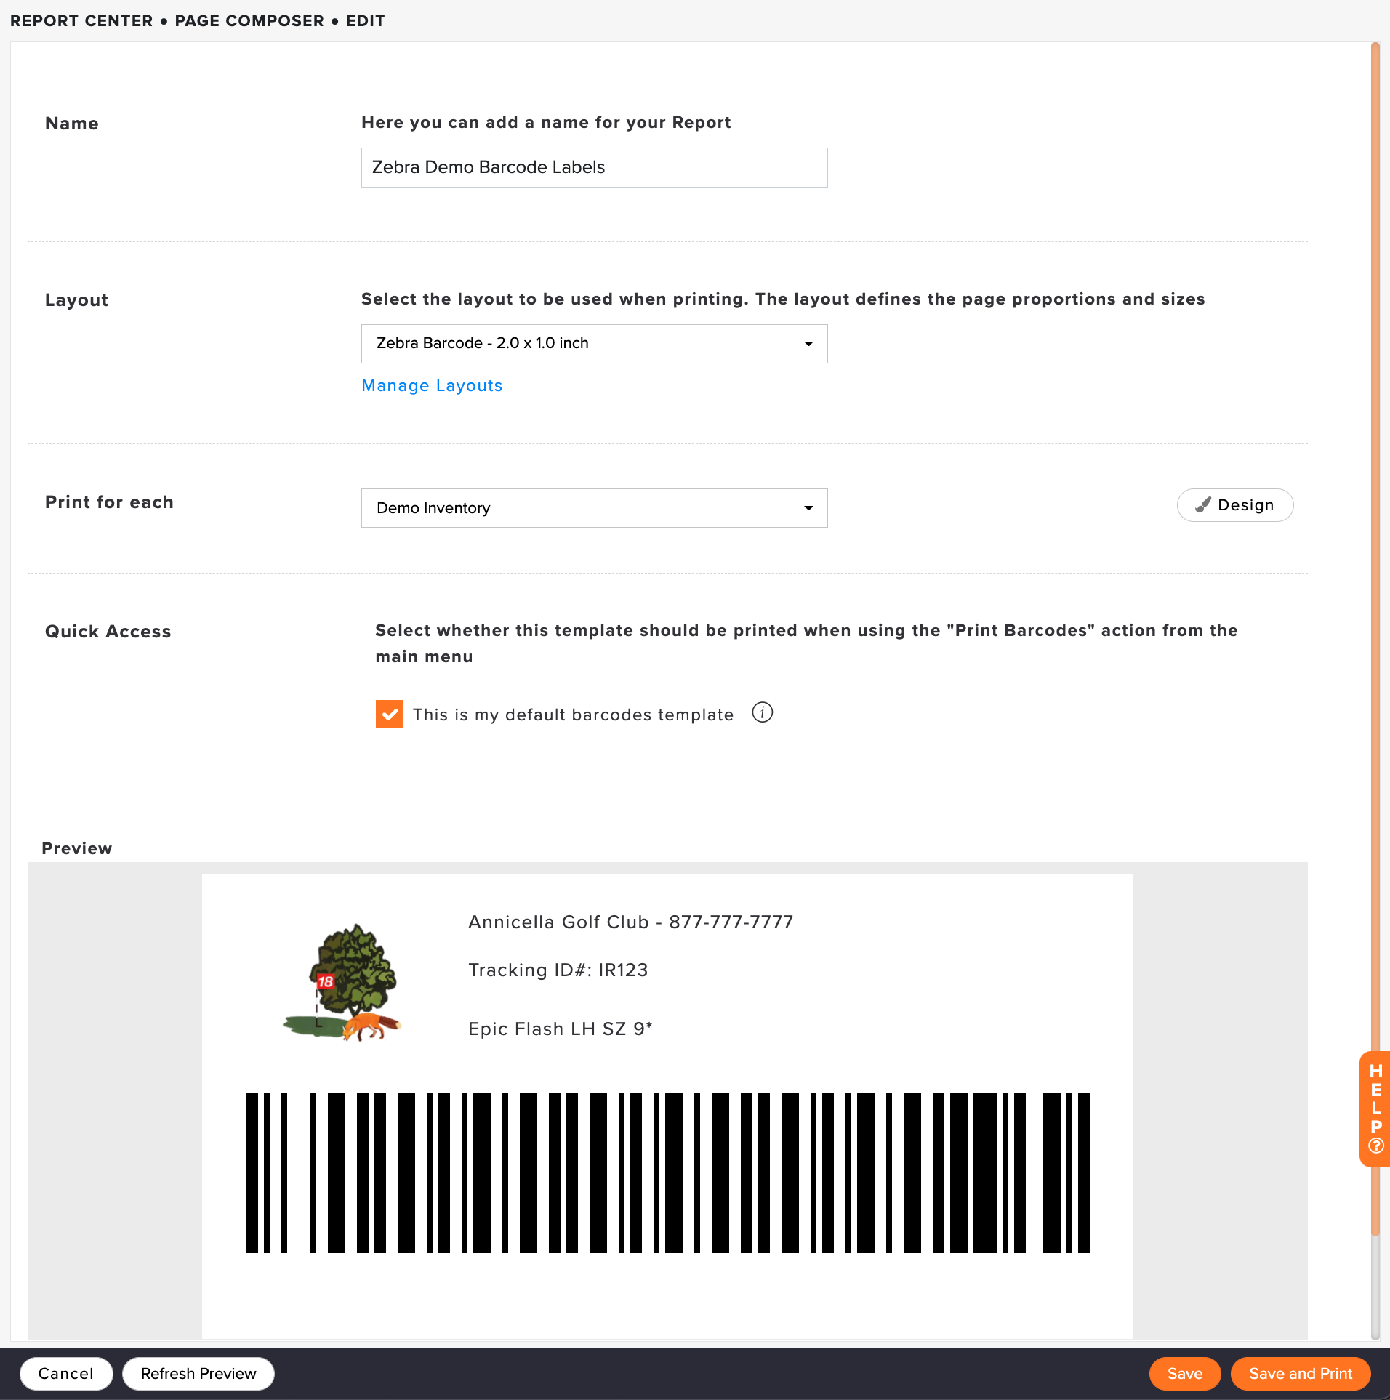
Task: Click 'Tracking ID#: IR123' in preview
Action: 558,970
